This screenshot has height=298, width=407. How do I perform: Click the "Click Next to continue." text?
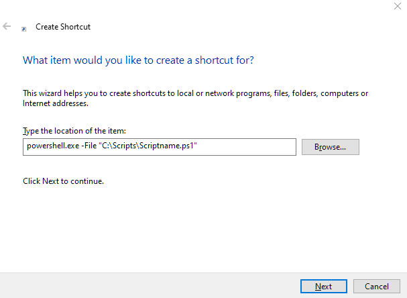click(63, 181)
